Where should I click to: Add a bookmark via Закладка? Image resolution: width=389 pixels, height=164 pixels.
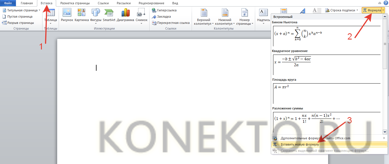(161, 16)
